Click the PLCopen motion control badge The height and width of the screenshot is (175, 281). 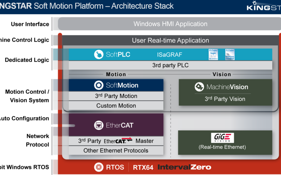click(x=230, y=54)
